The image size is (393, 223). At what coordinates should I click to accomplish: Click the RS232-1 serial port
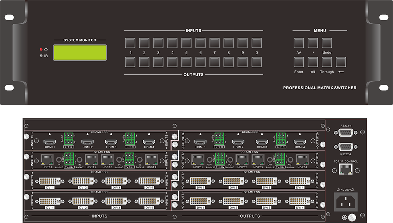click(345, 132)
